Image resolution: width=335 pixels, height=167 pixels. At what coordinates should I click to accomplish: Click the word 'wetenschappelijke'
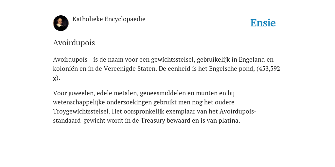point(79,102)
